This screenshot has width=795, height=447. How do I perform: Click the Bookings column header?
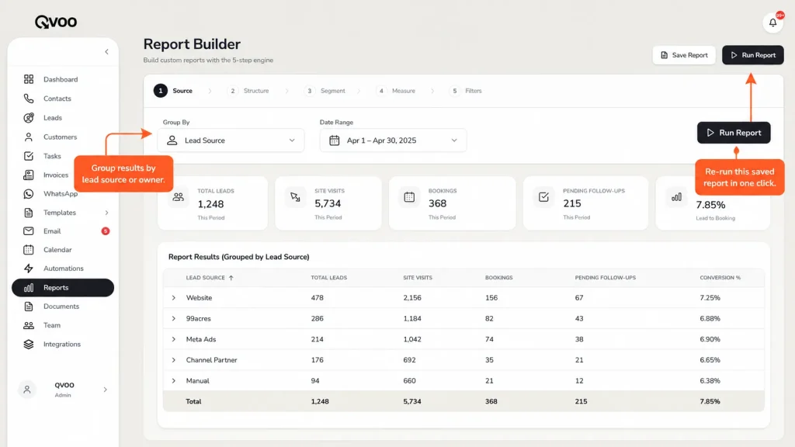pyautogui.click(x=498, y=278)
